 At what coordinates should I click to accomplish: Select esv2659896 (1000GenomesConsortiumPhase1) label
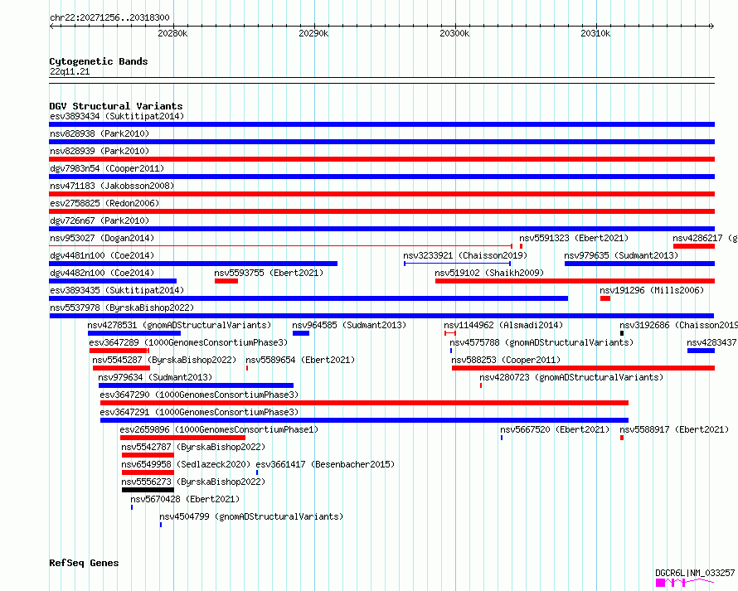click(219, 429)
